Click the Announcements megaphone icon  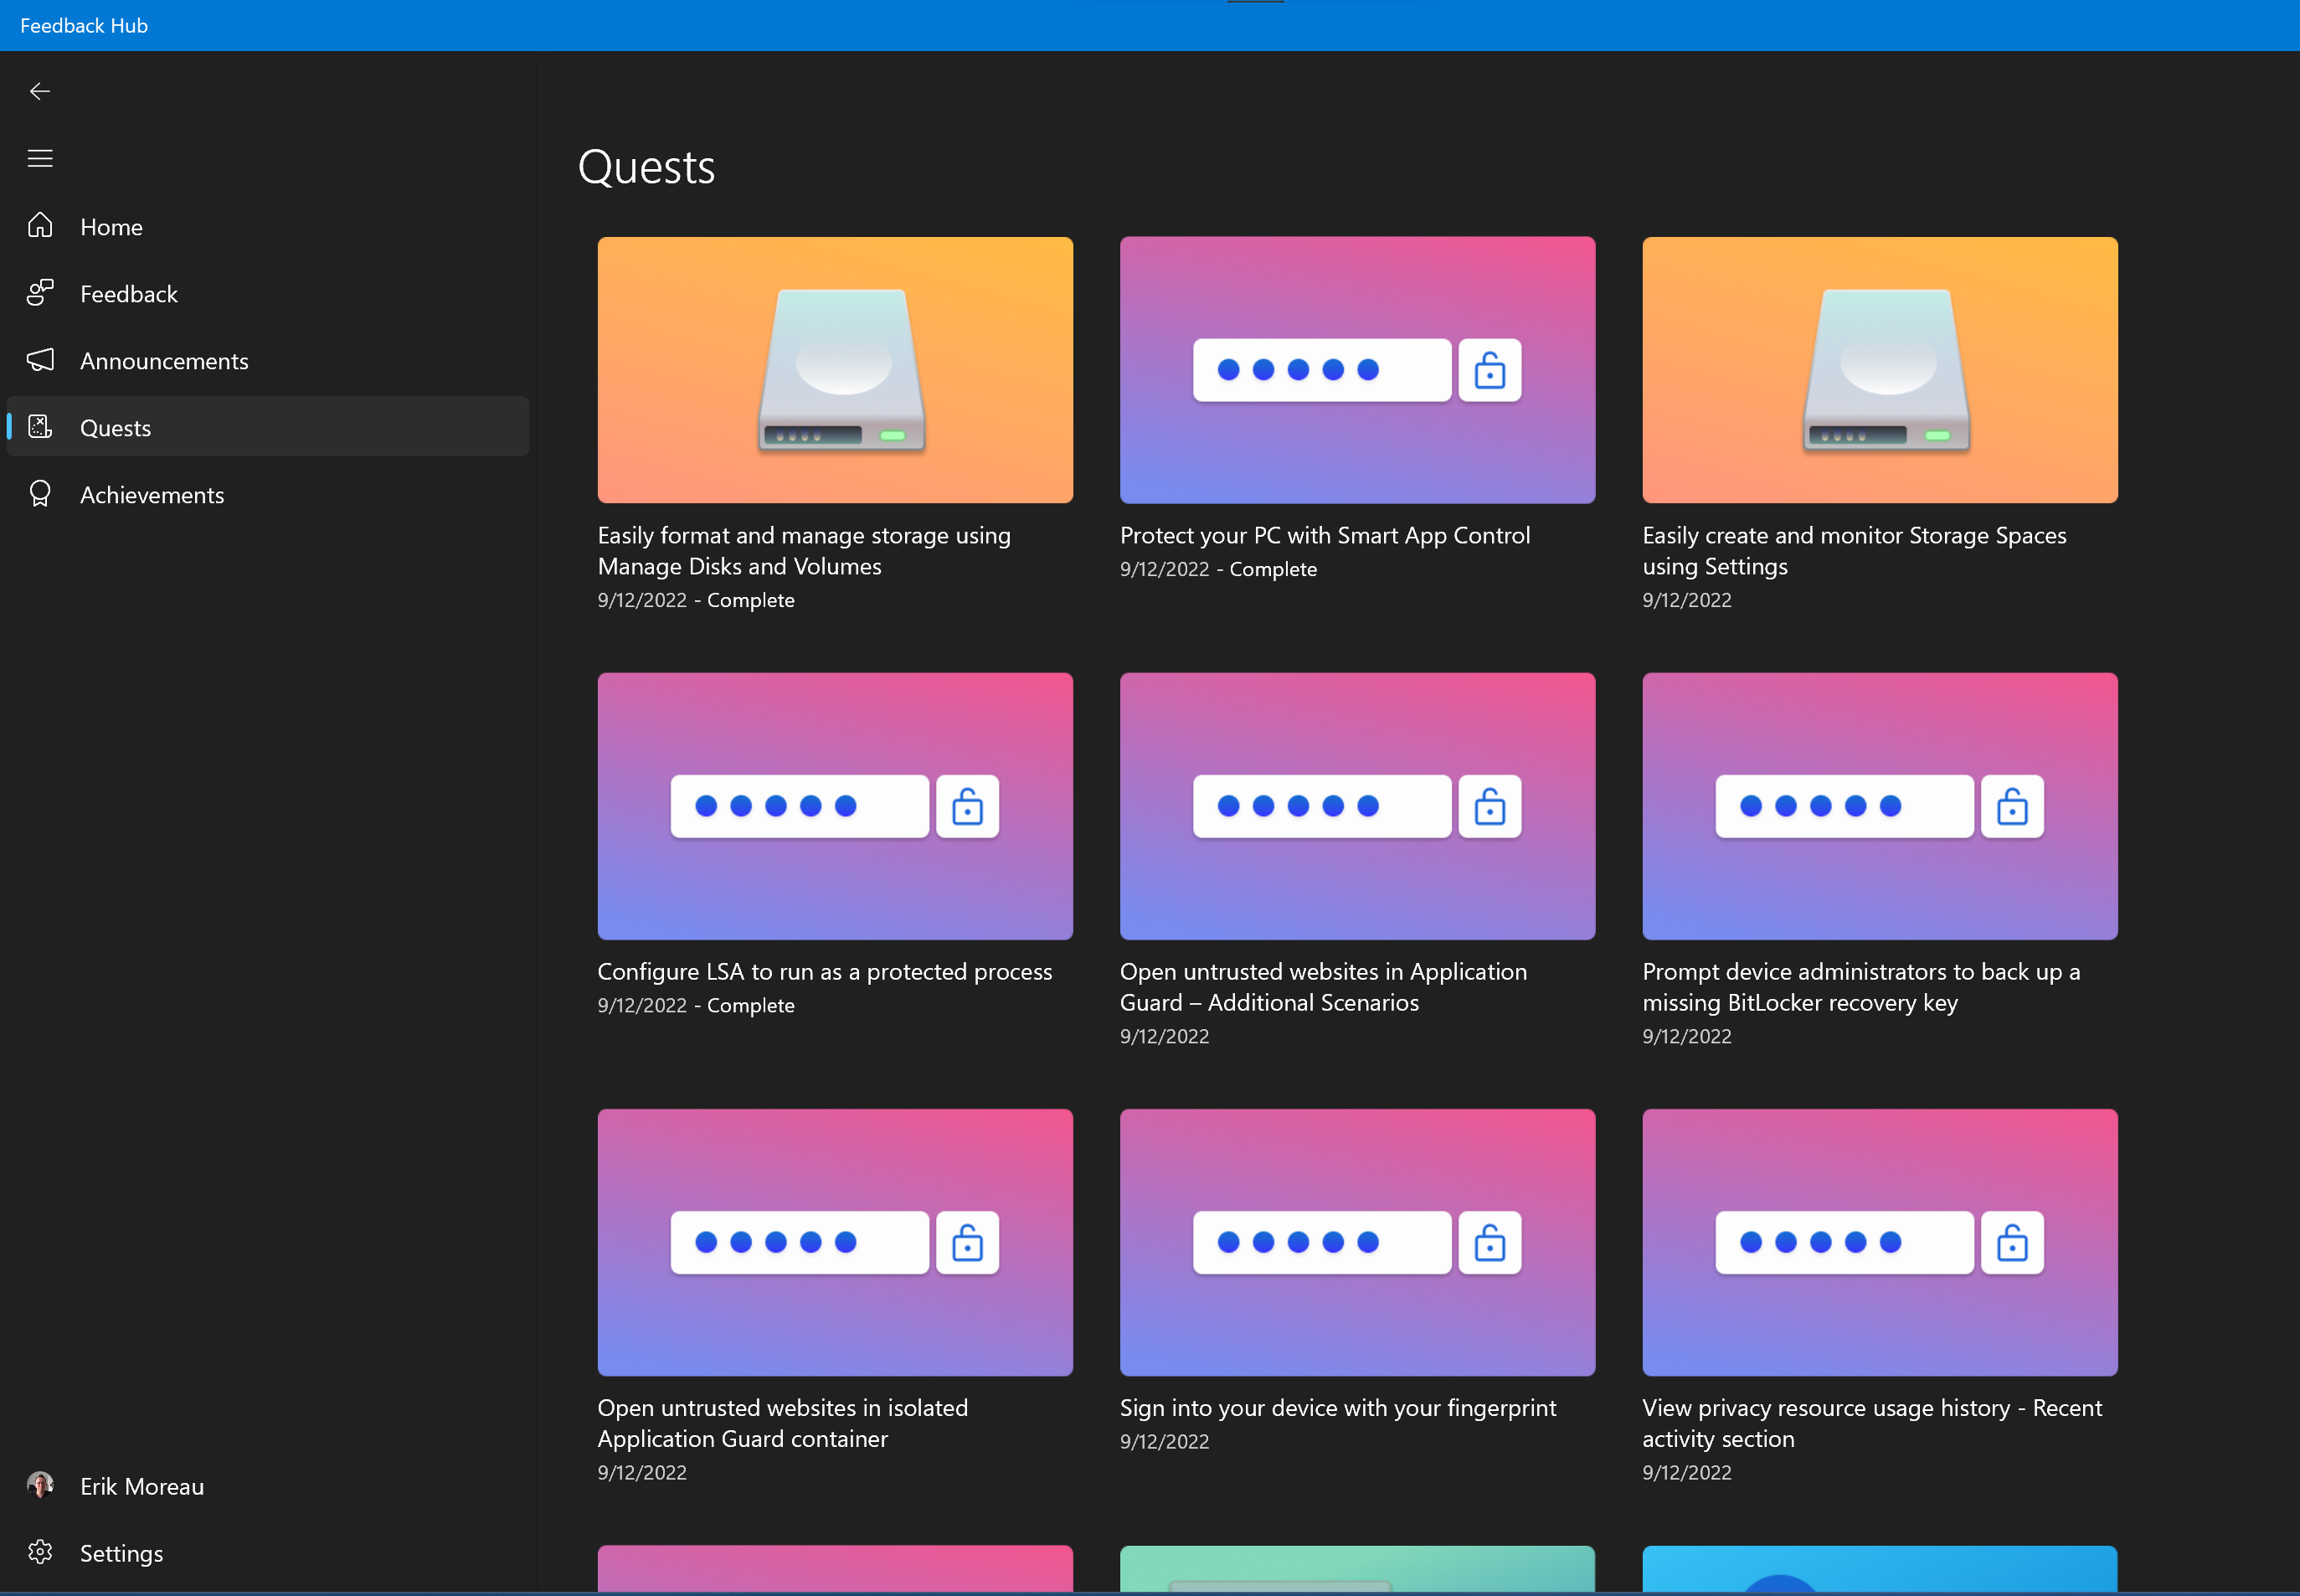pyautogui.click(x=40, y=360)
